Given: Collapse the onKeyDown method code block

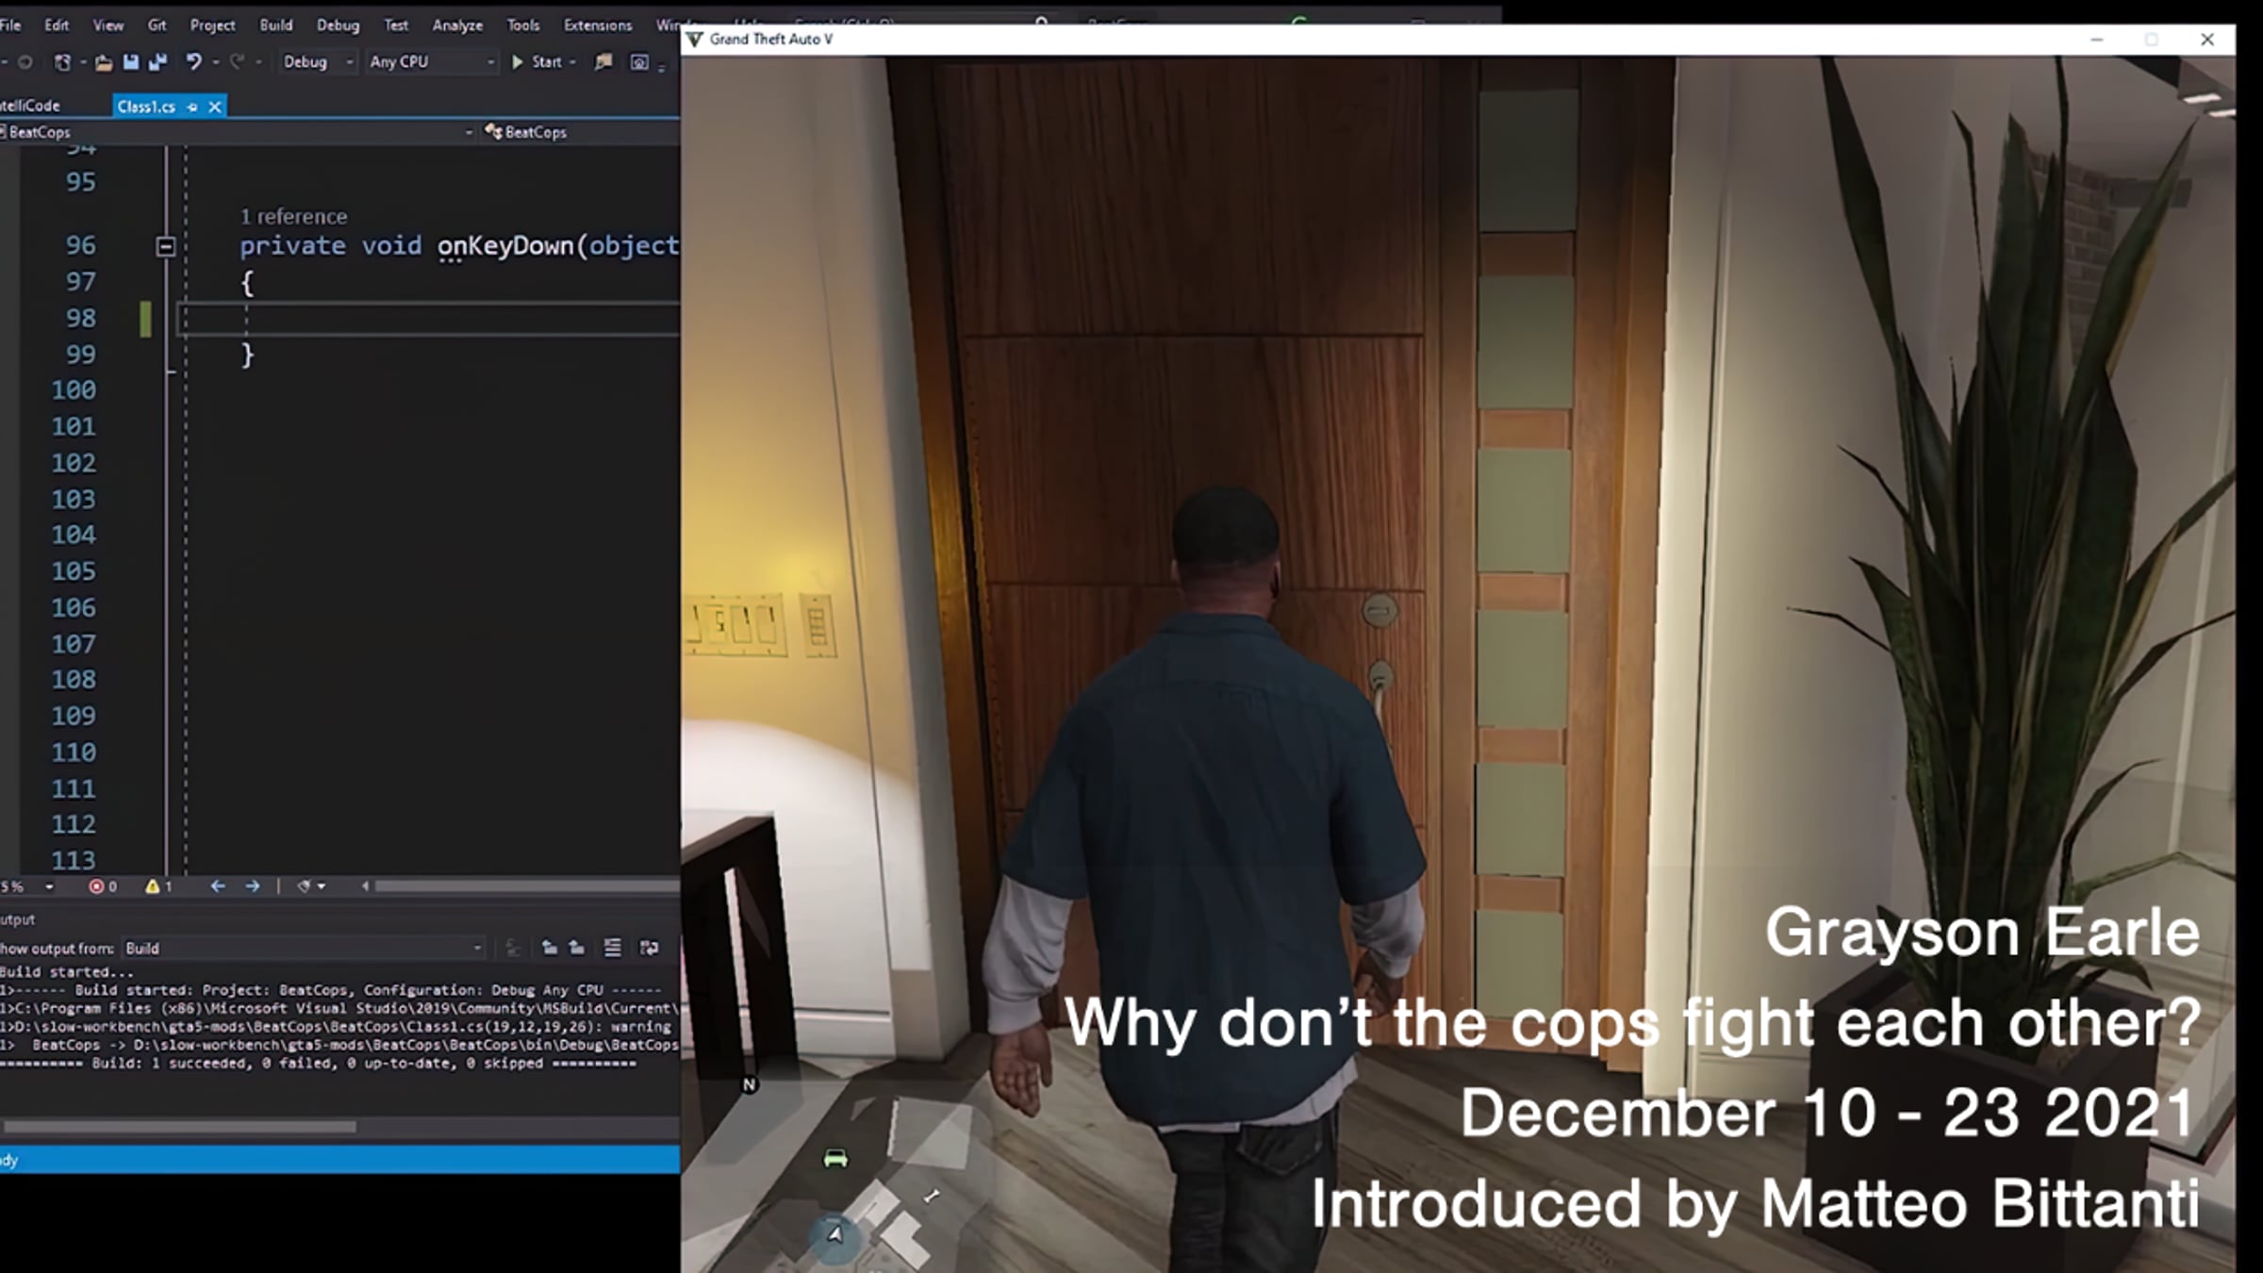Looking at the screenshot, I should click(x=165, y=247).
